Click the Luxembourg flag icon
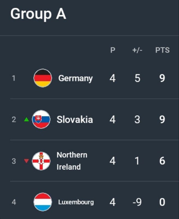This screenshot has height=219, width=179. point(43,202)
